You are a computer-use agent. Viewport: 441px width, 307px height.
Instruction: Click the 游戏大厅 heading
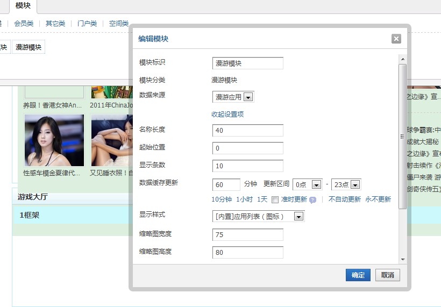[33, 197]
